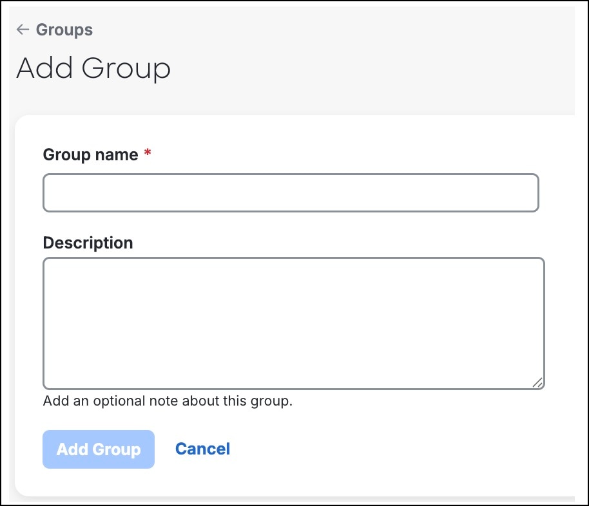589x506 pixels.
Task: Focus the Group name input field
Action: point(290,192)
